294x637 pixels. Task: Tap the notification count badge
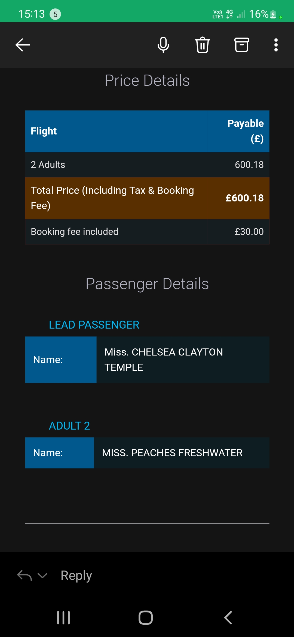tap(55, 14)
